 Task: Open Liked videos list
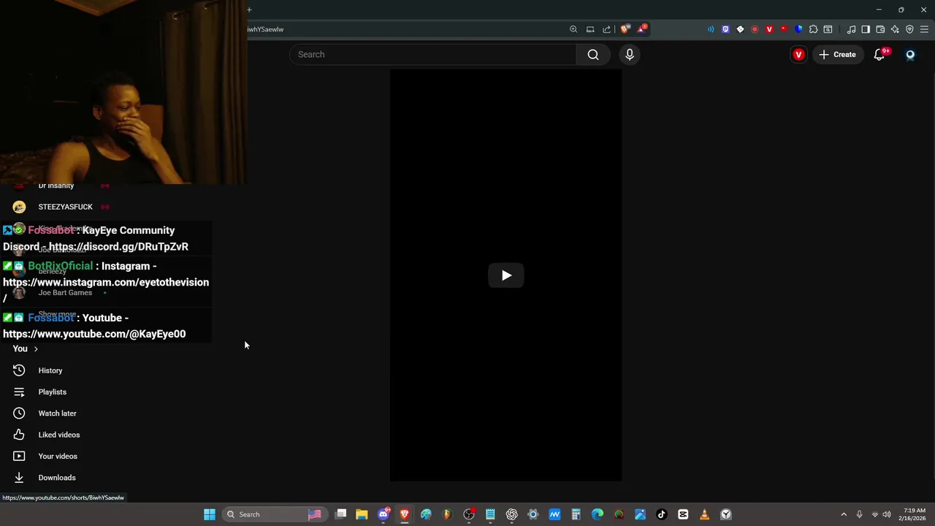59,435
